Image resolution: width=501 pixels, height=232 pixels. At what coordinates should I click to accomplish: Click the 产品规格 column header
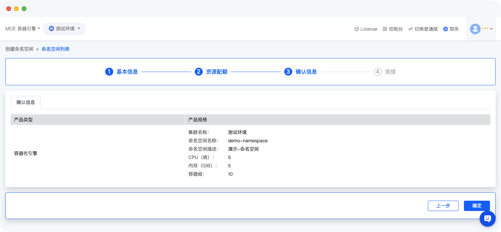(198, 120)
